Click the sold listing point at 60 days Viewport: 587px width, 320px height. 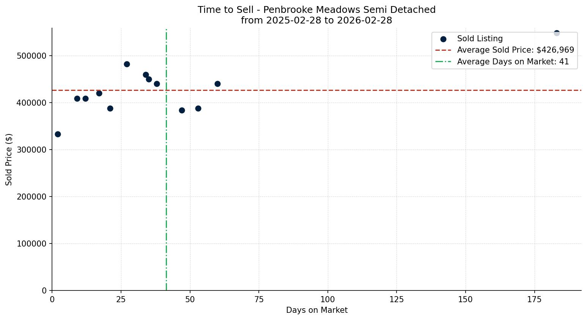pos(217,84)
